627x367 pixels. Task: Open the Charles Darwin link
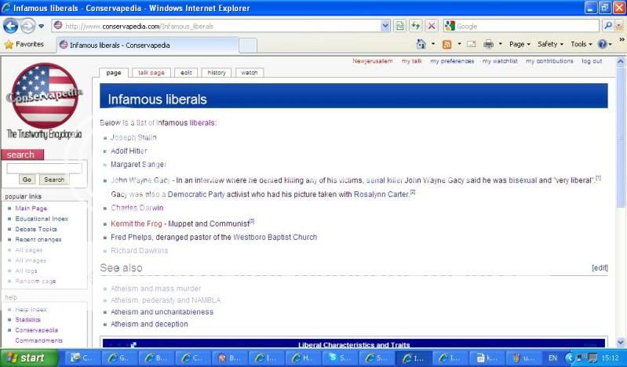click(x=137, y=208)
